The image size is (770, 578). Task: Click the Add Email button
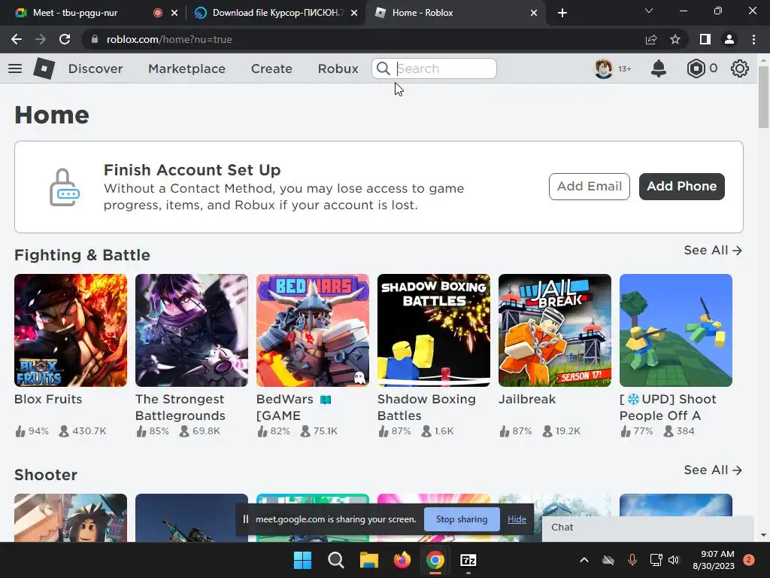tap(590, 187)
